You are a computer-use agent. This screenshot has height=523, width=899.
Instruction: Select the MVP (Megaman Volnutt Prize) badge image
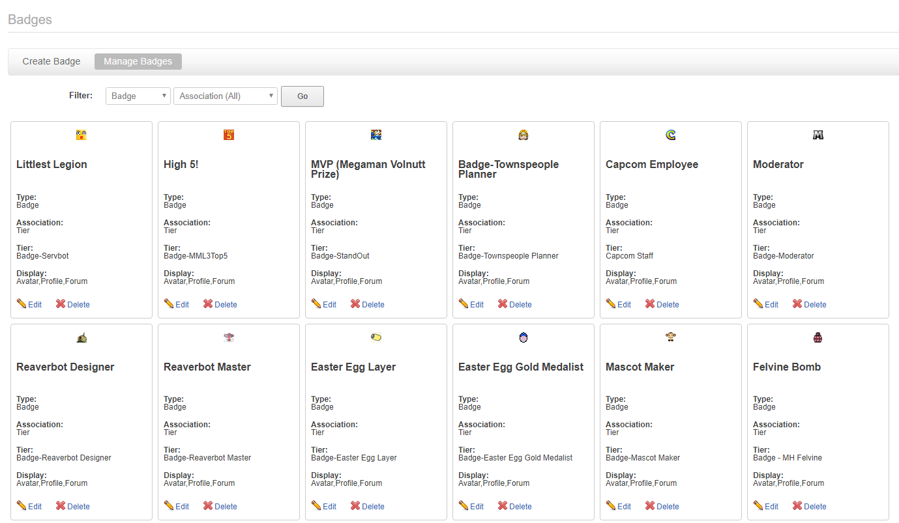[x=376, y=135]
